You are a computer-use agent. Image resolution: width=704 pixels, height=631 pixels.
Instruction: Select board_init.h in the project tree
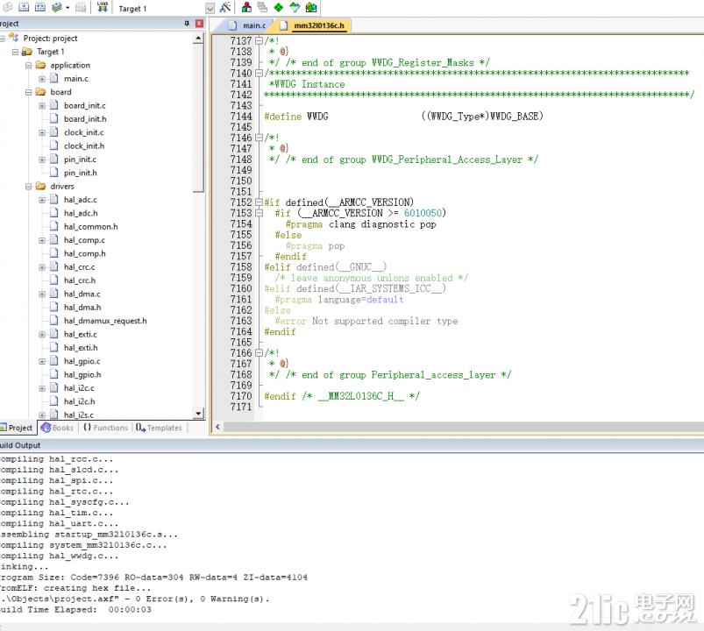(x=85, y=119)
